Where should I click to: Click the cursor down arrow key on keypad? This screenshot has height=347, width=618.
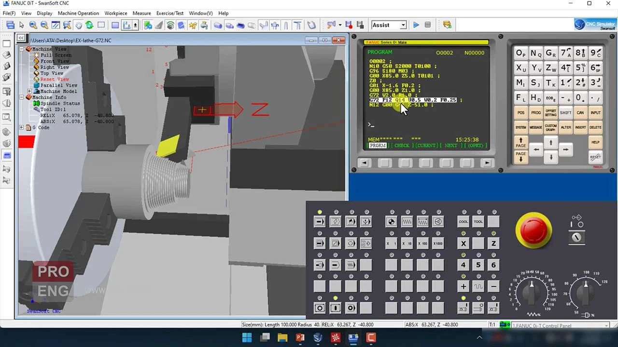(x=550, y=158)
